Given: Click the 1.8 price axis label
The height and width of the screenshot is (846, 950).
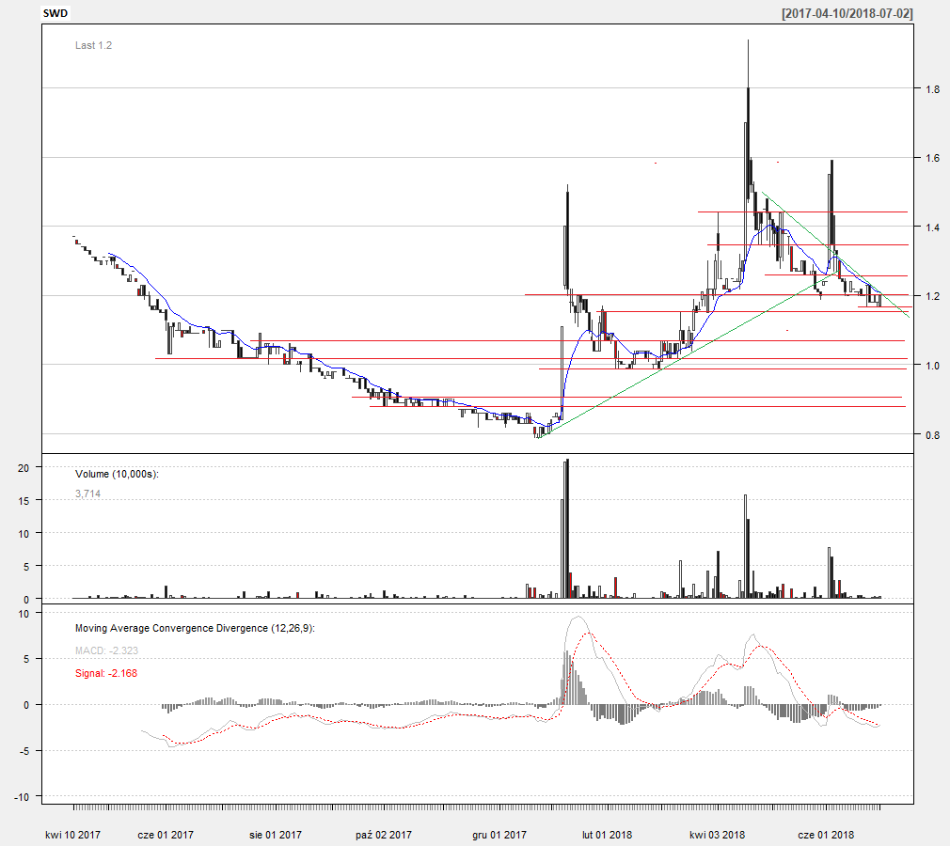Looking at the screenshot, I should [x=932, y=89].
